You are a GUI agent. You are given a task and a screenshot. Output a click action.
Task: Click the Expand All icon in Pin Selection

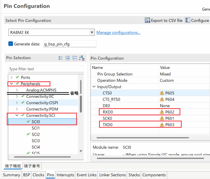coord(68,58)
